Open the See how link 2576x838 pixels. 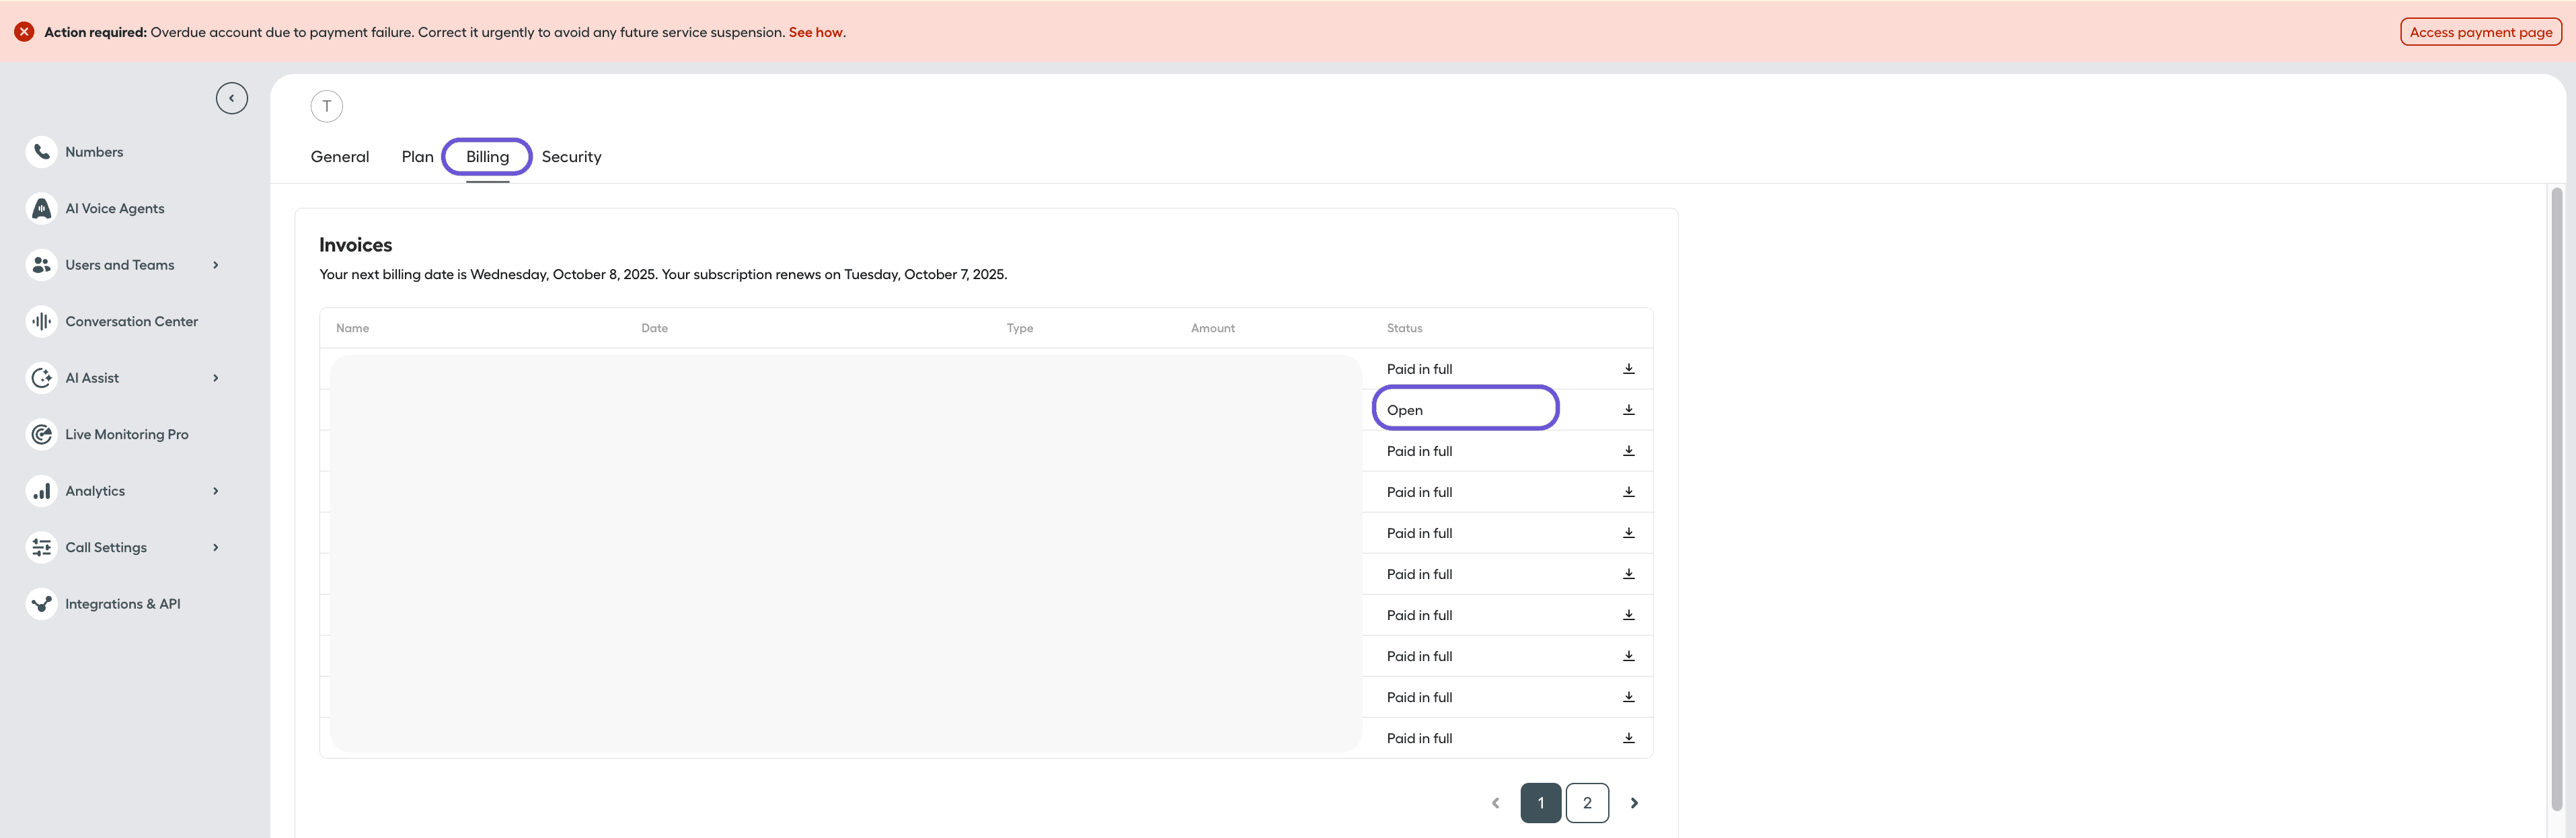tap(815, 32)
